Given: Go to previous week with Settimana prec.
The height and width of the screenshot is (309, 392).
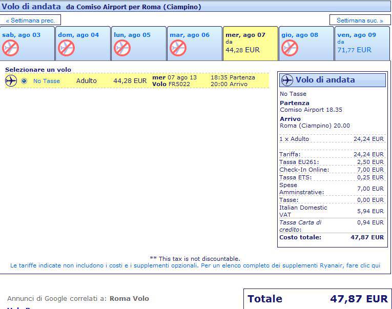Looking at the screenshot, I should 30,20.
